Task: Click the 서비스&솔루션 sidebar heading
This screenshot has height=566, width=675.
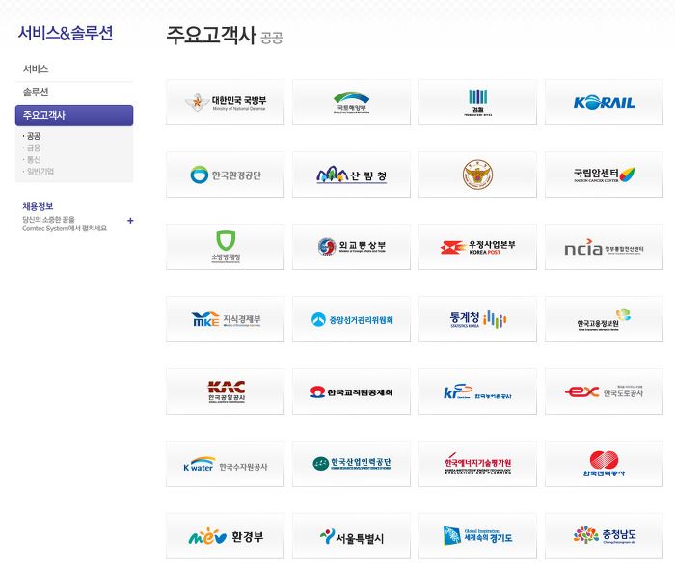Action: coord(66,33)
